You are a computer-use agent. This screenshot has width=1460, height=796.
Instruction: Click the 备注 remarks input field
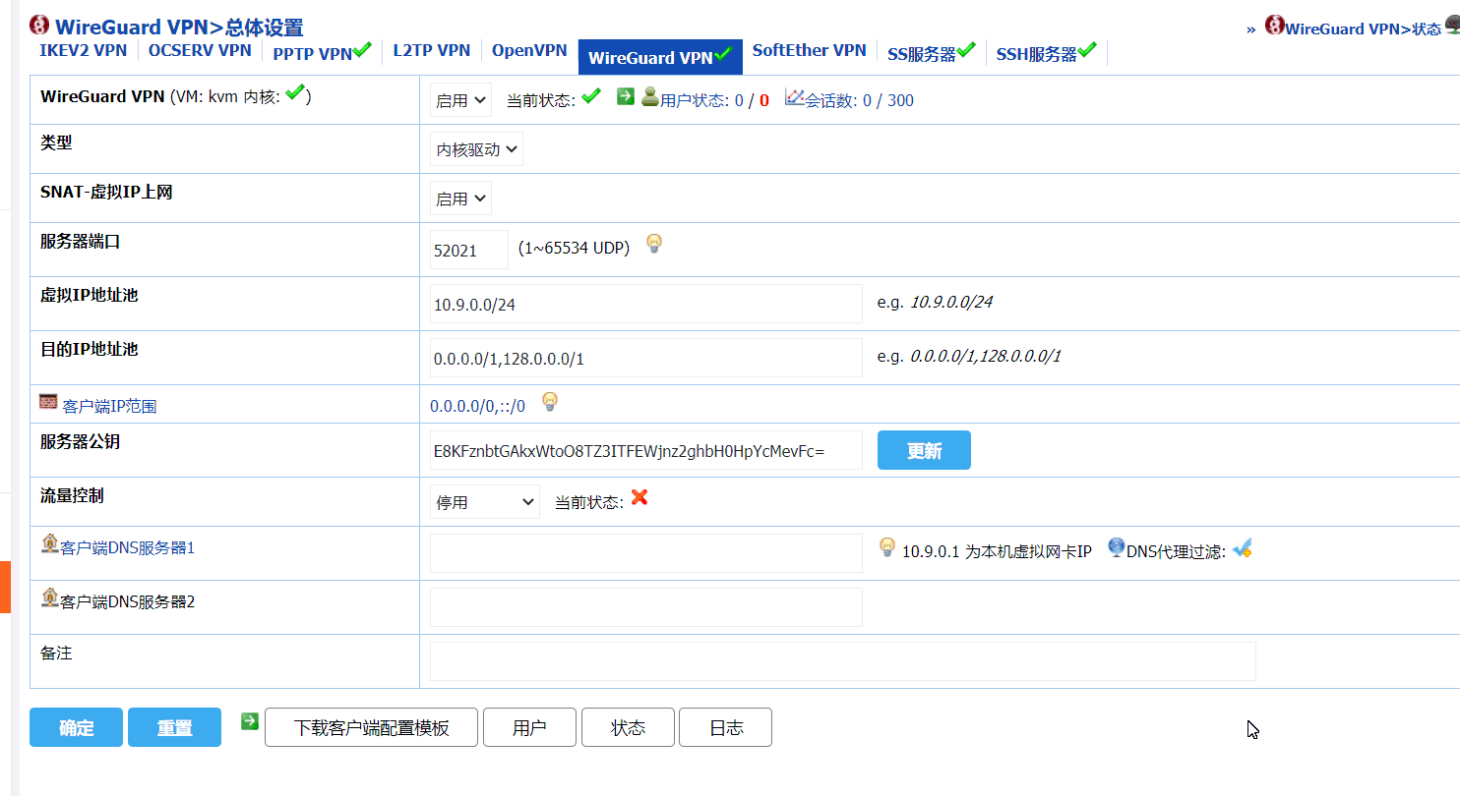[843, 661]
